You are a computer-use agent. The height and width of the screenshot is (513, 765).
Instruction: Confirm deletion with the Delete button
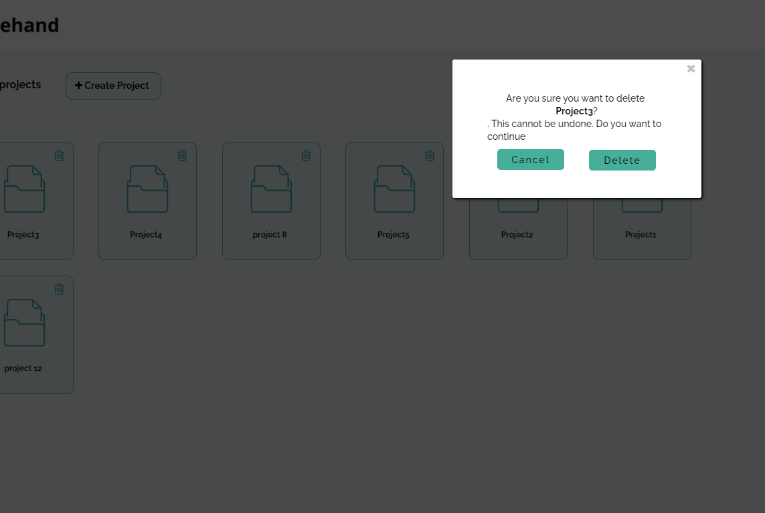point(622,161)
